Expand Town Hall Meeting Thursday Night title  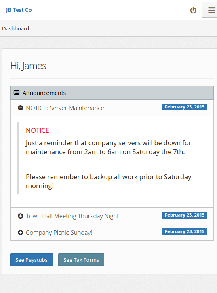72,216
